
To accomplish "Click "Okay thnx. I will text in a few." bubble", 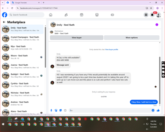I will 144,102.
